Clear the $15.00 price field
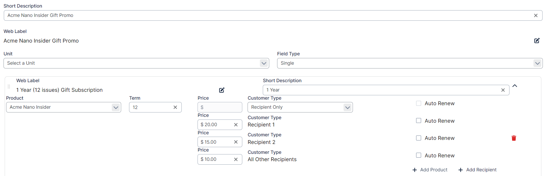This screenshot has height=176, width=544. (x=236, y=142)
